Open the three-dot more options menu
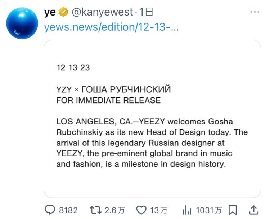 pyautogui.click(x=255, y=12)
